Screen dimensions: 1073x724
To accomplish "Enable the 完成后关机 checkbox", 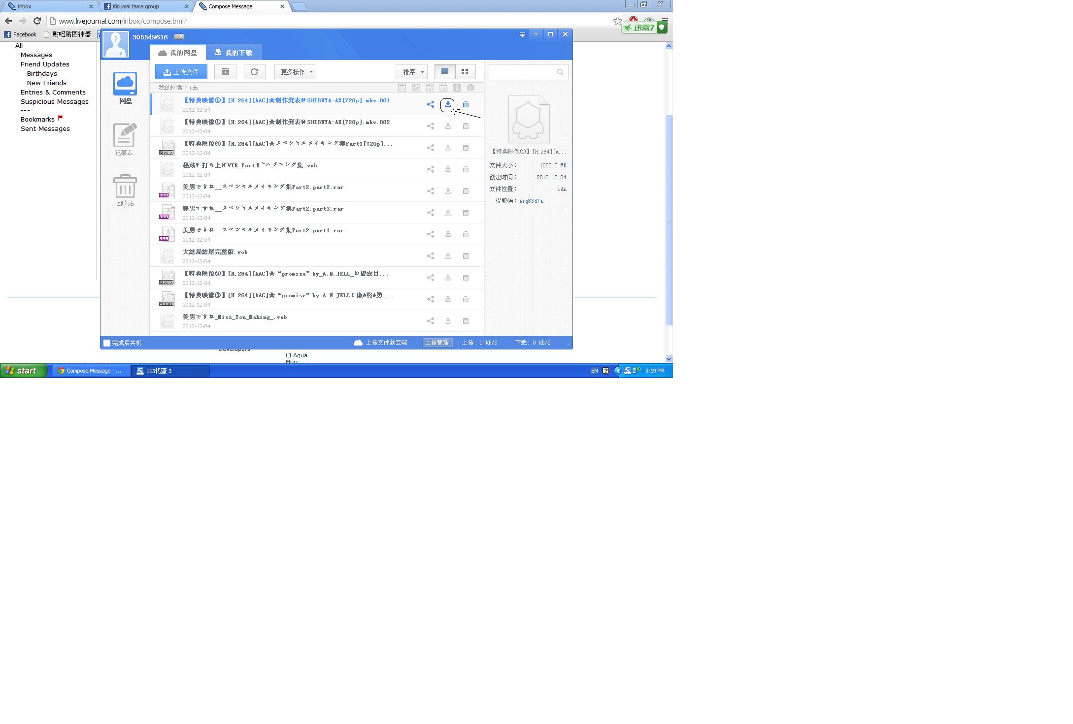I will [x=107, y=343].
